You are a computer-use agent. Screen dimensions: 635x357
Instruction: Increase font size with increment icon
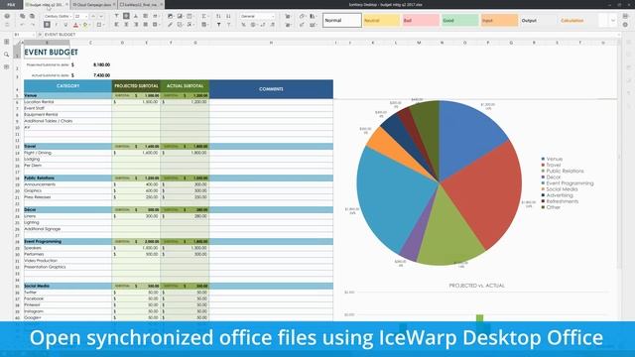point(93,16)
